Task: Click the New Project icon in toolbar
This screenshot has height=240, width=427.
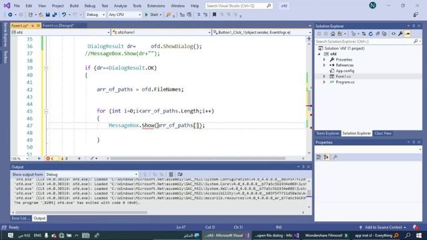Action: coord(31,15)
